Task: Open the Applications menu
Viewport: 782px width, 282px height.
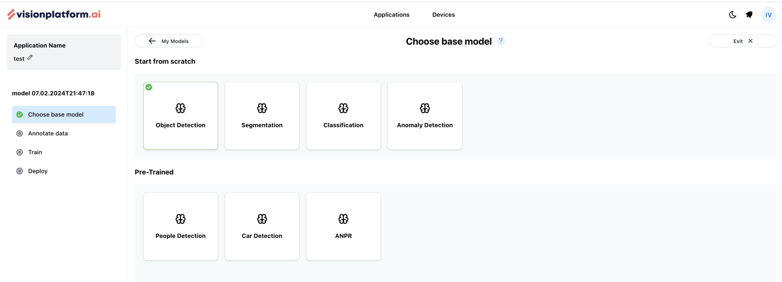Action: (x=391, y=15)
